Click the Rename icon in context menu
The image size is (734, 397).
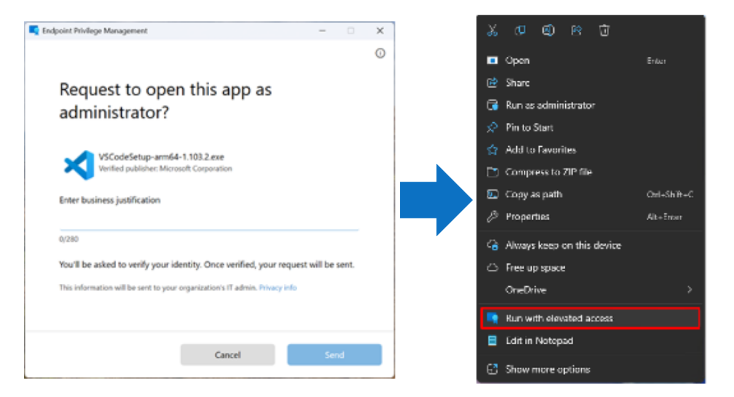coord(548,30)
